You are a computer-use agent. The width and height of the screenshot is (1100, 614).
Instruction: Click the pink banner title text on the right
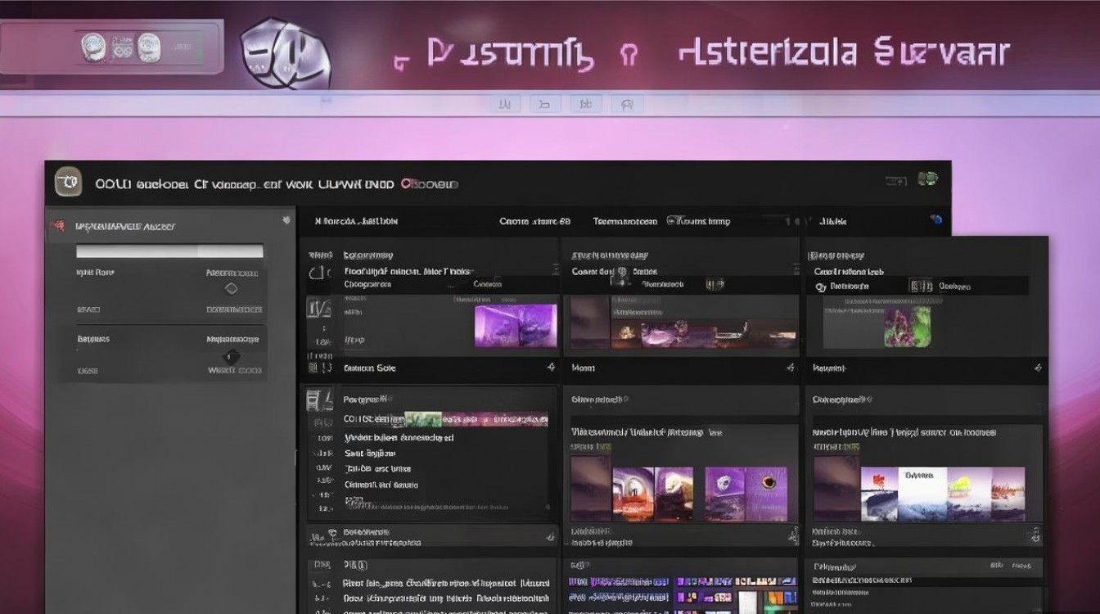tap(843, 53)
